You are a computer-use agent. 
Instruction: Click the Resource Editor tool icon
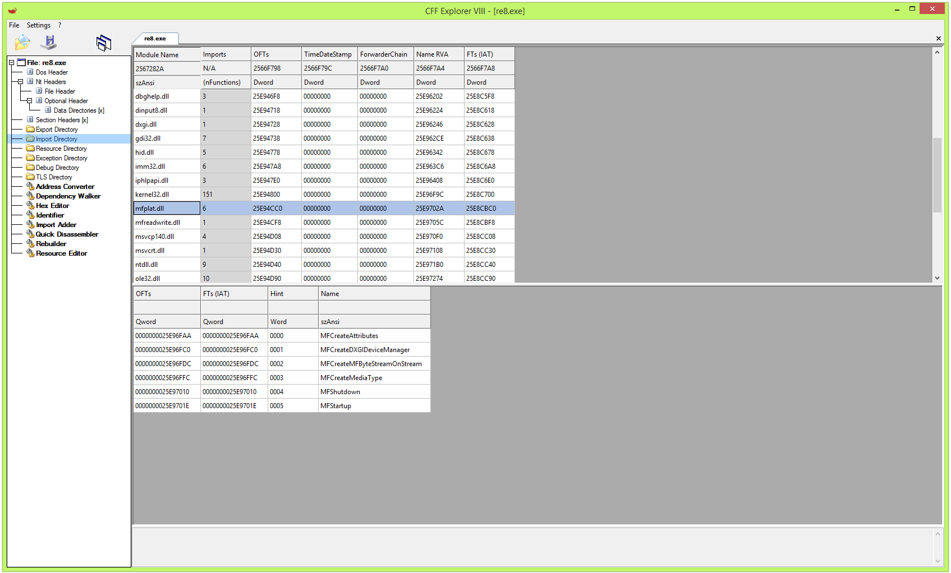[30, 253]
